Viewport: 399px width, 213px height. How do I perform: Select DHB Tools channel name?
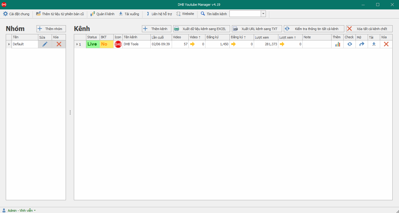coord(136,44)
